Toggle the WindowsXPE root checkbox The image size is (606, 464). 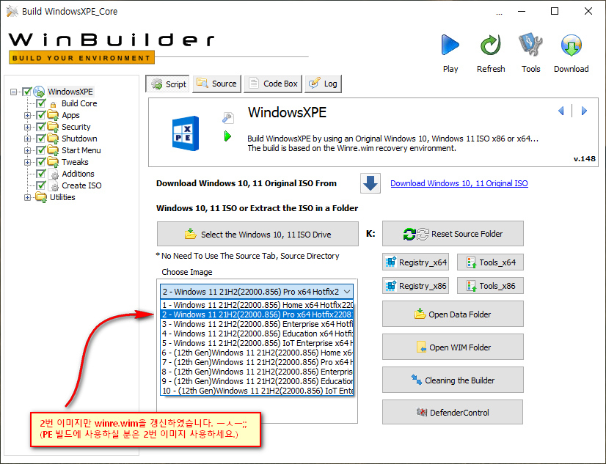click(26, 92)
